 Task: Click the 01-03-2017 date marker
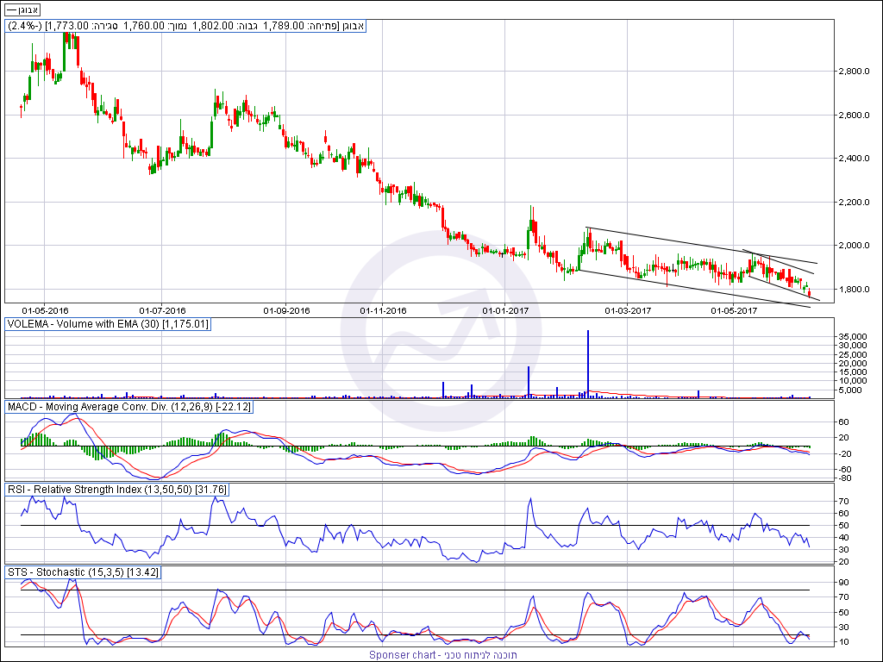coord(628,309)
